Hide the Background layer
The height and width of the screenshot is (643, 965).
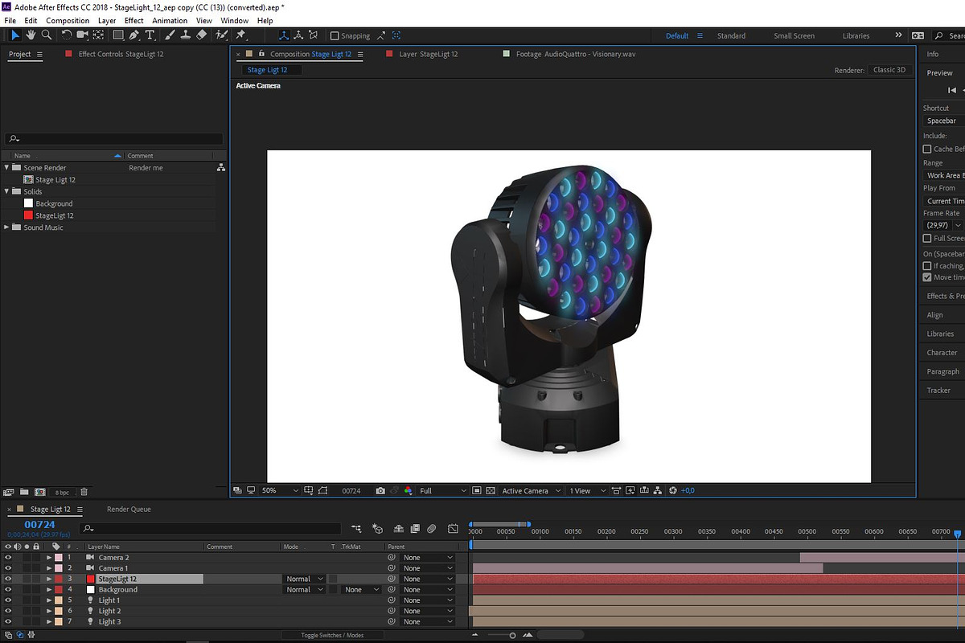[8, 589]
